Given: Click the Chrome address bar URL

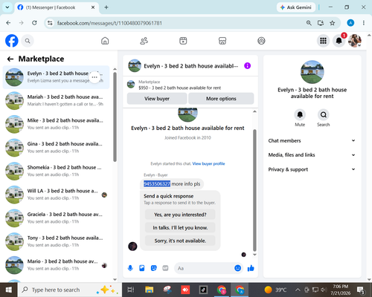Looking at the screenshot, I should [x=109, y=23].
